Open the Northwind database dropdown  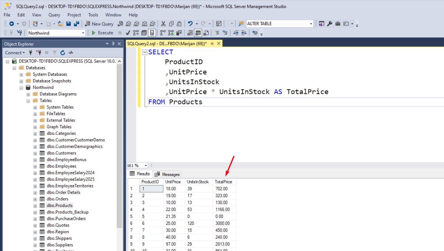83,33
